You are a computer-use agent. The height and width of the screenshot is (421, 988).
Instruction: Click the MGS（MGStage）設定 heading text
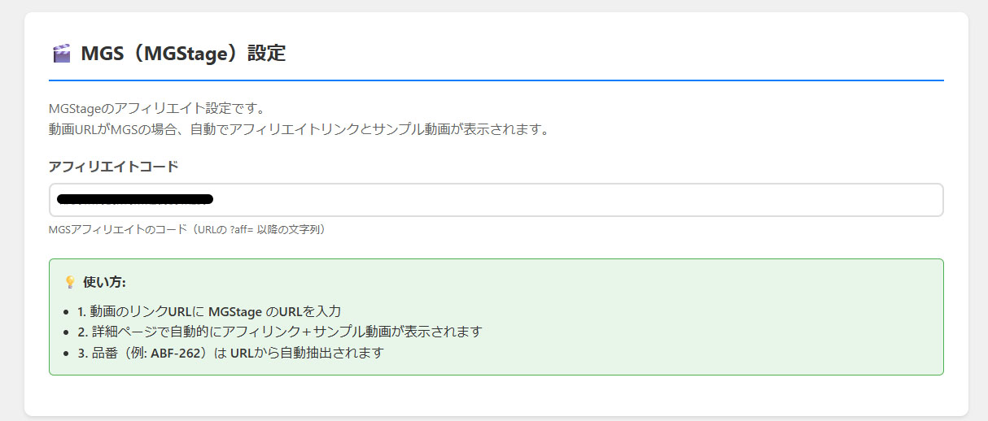[x=183, y=54]
